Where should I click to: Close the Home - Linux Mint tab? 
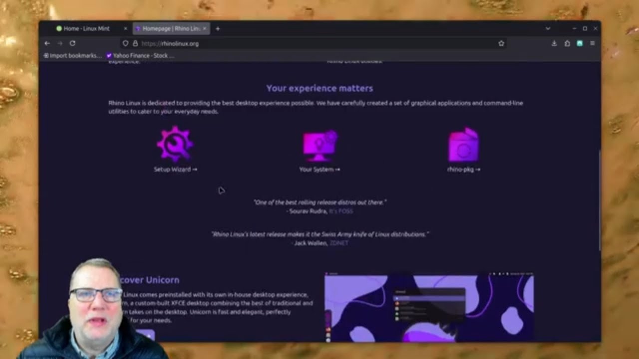125,28
